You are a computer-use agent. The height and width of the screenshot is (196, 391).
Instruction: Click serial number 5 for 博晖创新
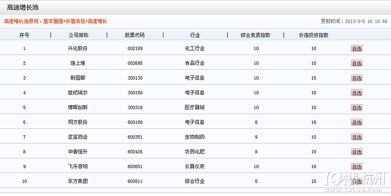[24, 107]
